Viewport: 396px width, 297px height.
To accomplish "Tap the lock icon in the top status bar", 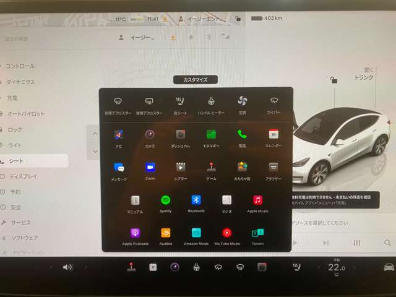I will coord(238,18).
